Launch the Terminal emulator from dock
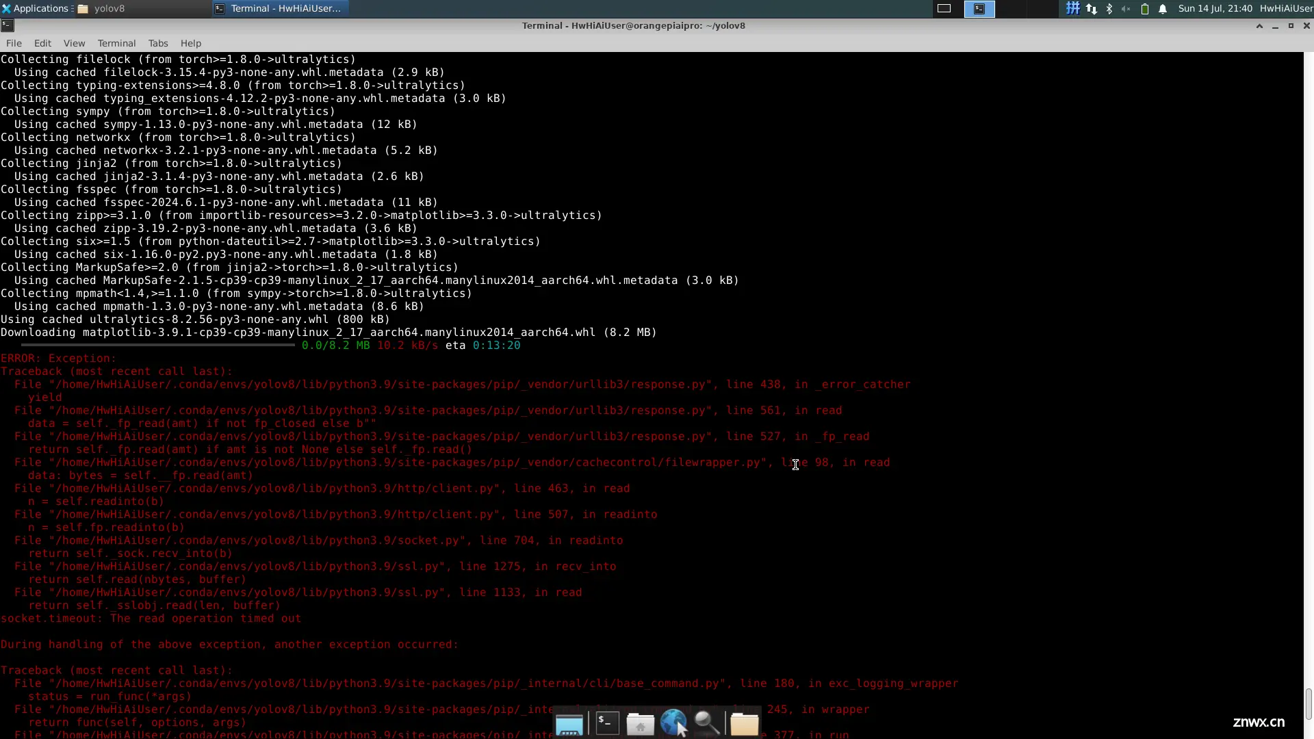Viewport: 1314px width, 739px height. pos(607,723)
